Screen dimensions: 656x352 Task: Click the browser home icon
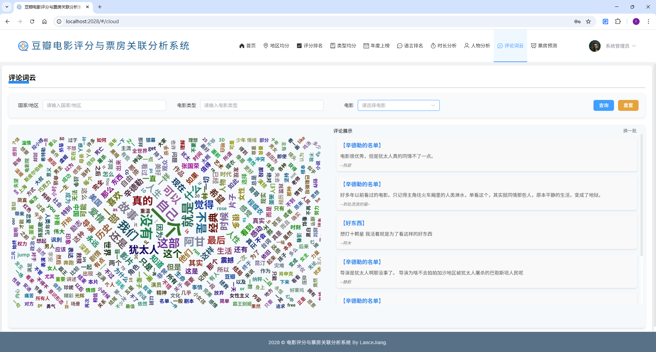[x=44, y=21]
